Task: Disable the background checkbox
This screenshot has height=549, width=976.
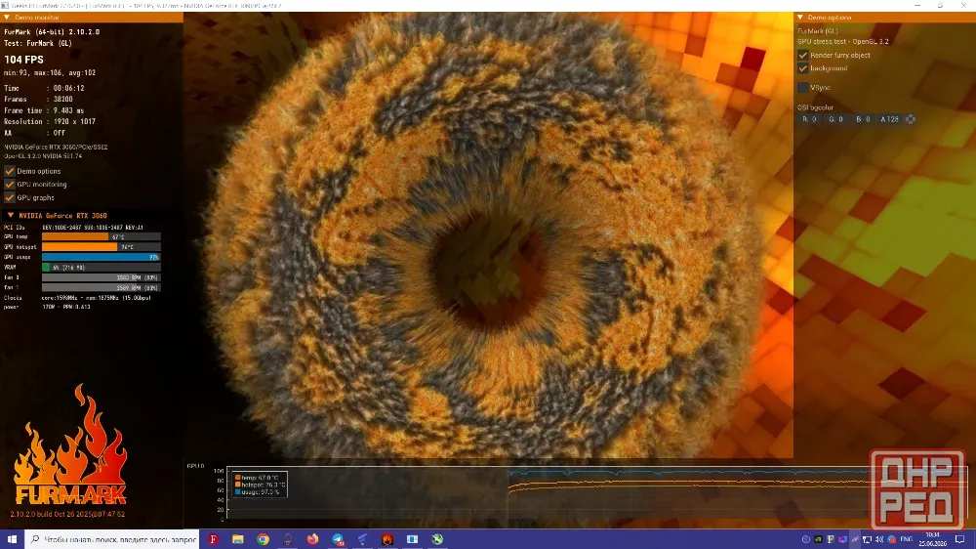Action: click(803, 68)
